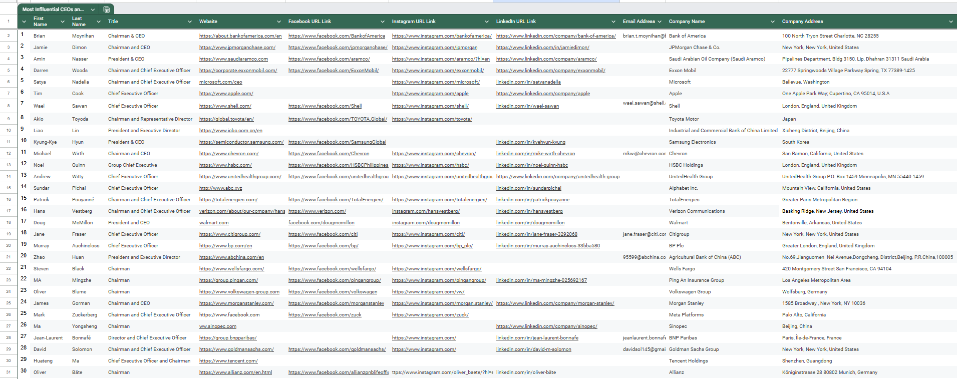Open the Instagram microsoft link
Screen dimensions: 957x379
436,82
